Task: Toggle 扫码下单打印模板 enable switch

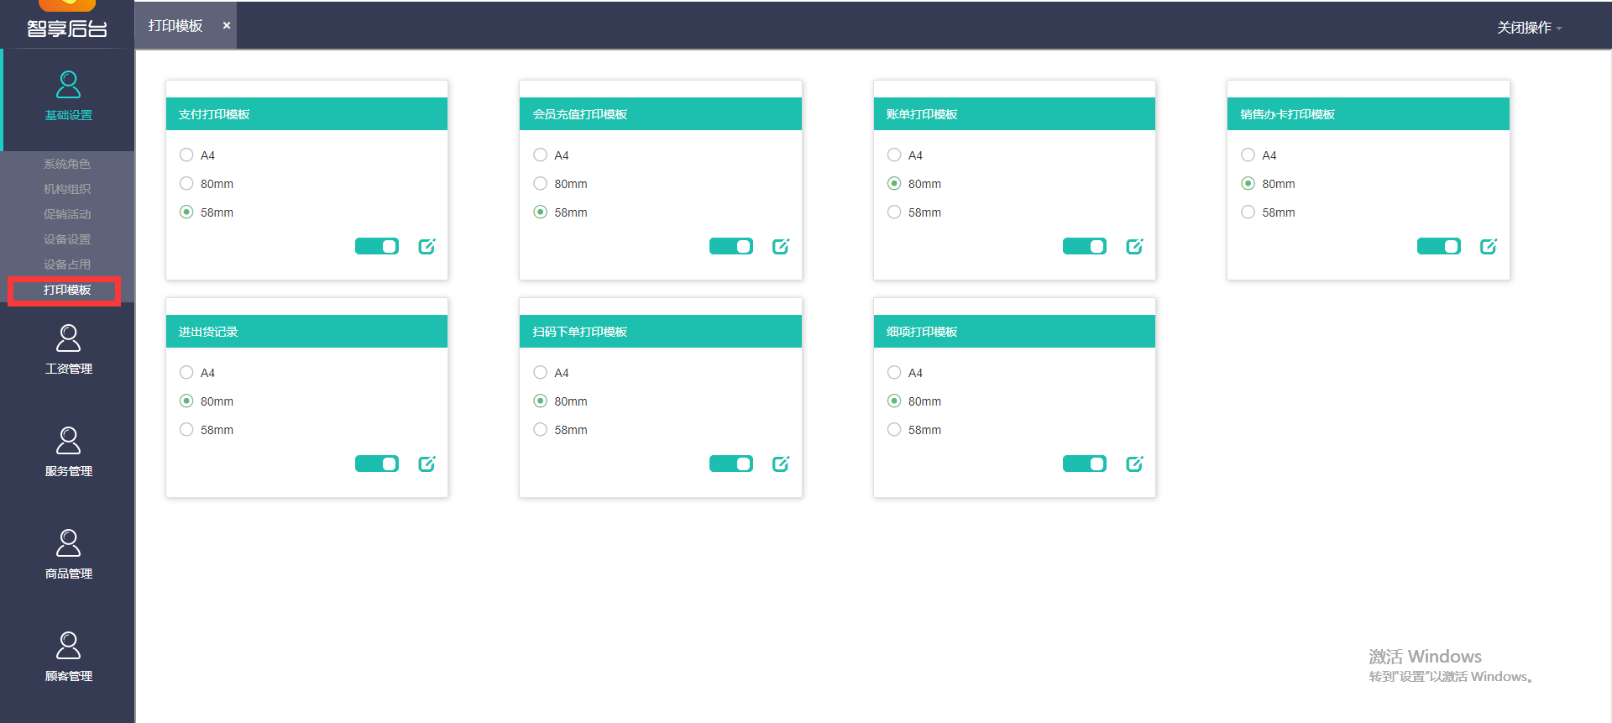Action: point(731,464)
